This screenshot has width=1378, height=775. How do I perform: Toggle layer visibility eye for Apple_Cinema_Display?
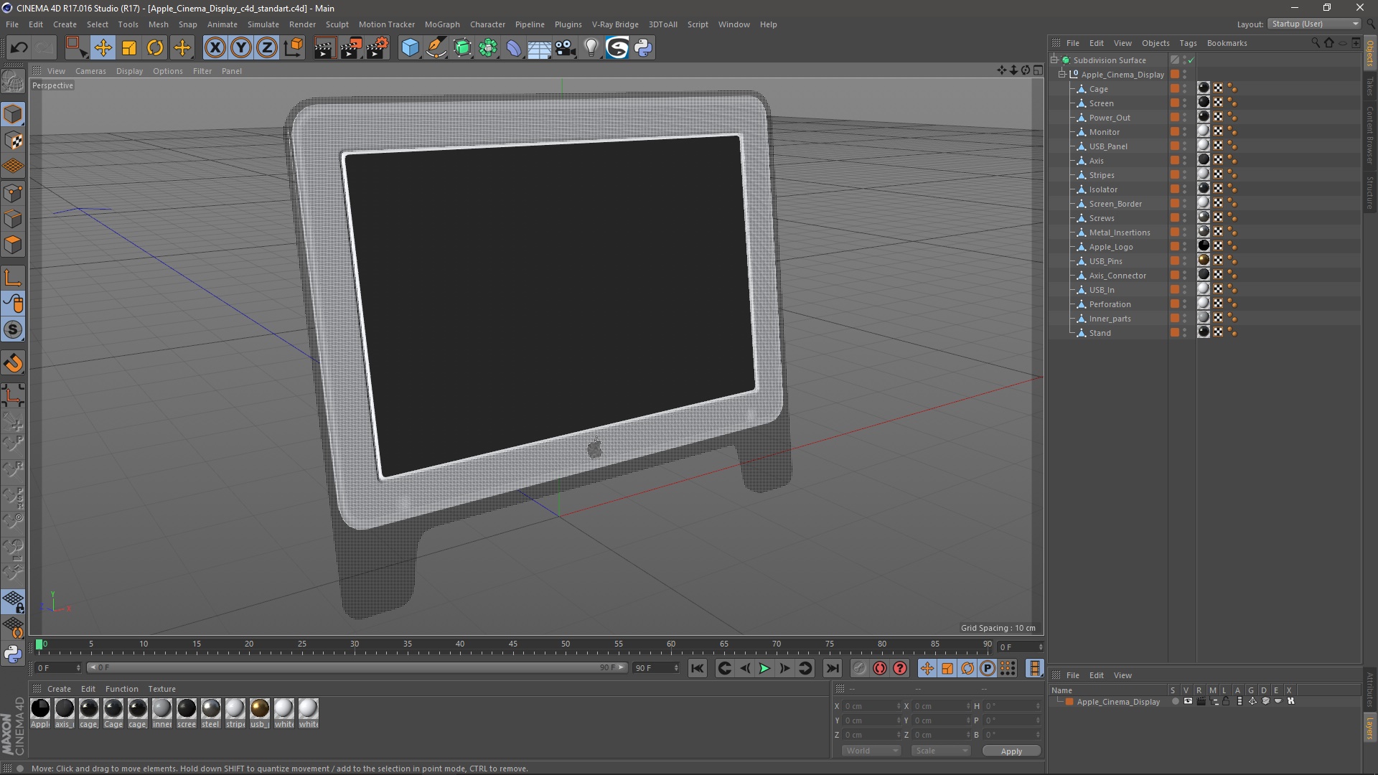(1188, 701)
